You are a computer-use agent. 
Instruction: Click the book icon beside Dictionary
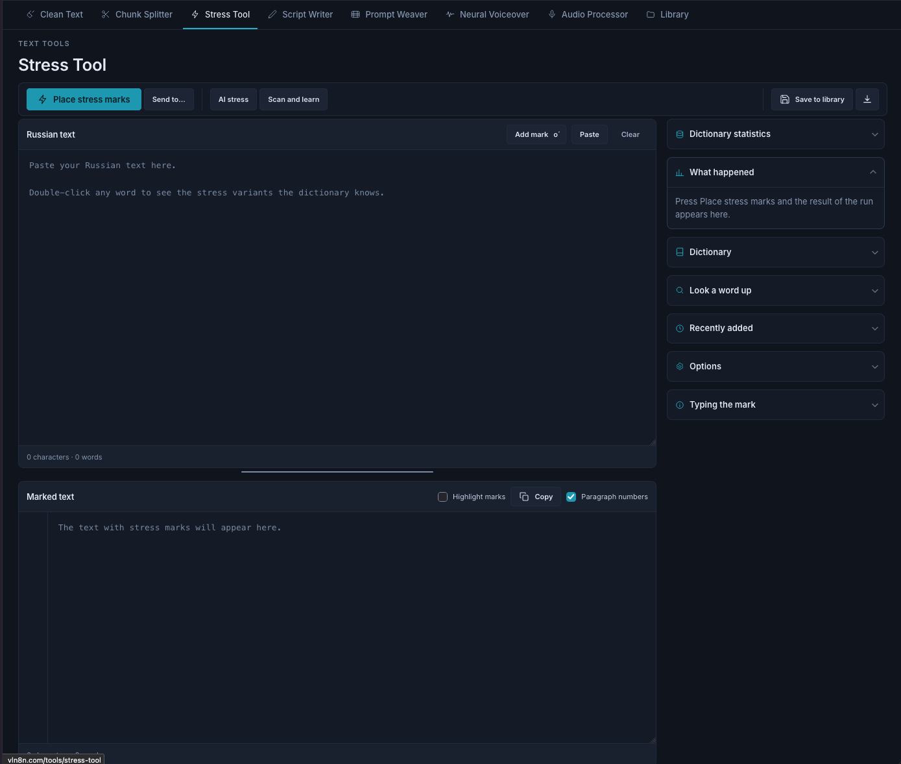pyautogui.click(x=680, y=252)
